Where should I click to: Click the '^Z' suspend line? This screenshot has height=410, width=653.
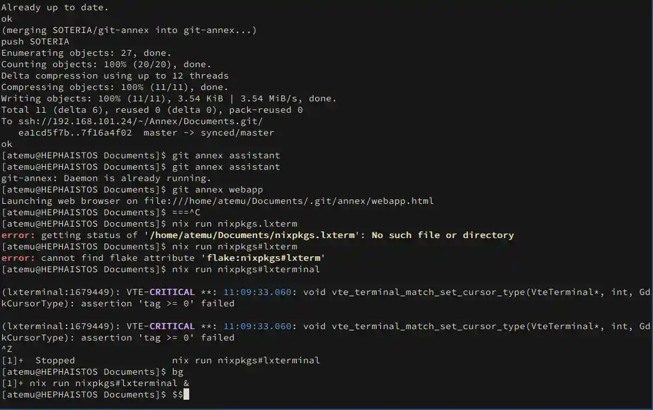pyautogui.click(x=7, y=349)
